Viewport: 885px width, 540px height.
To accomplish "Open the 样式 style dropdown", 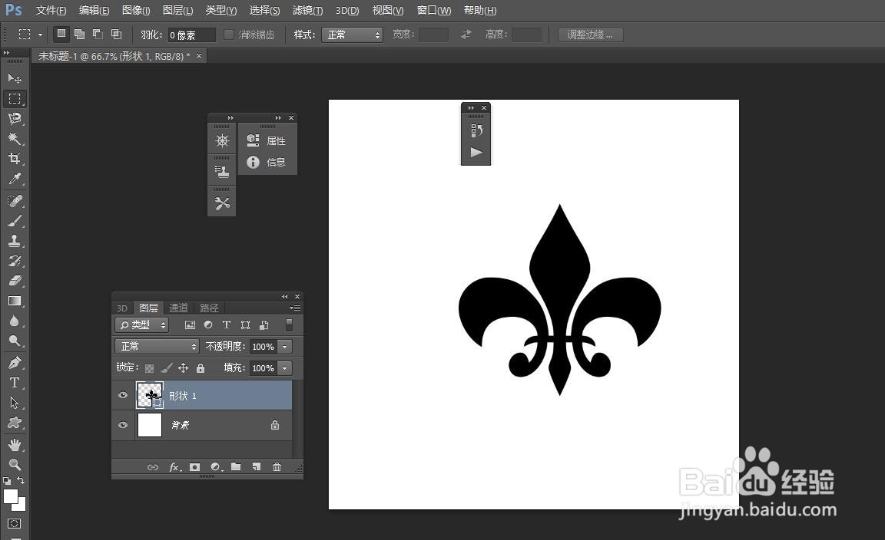I will tap(352, 35).
